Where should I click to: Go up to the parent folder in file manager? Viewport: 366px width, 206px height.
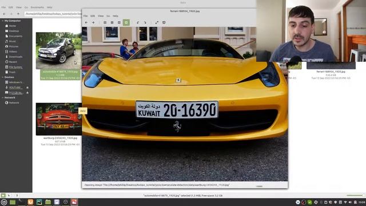(x=18, y=14)
